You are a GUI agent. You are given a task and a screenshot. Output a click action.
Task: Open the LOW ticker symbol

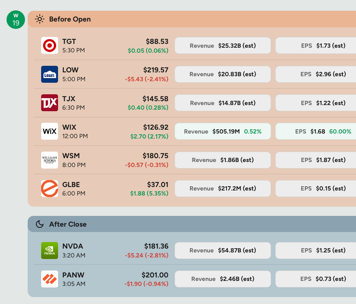[70, 70]
